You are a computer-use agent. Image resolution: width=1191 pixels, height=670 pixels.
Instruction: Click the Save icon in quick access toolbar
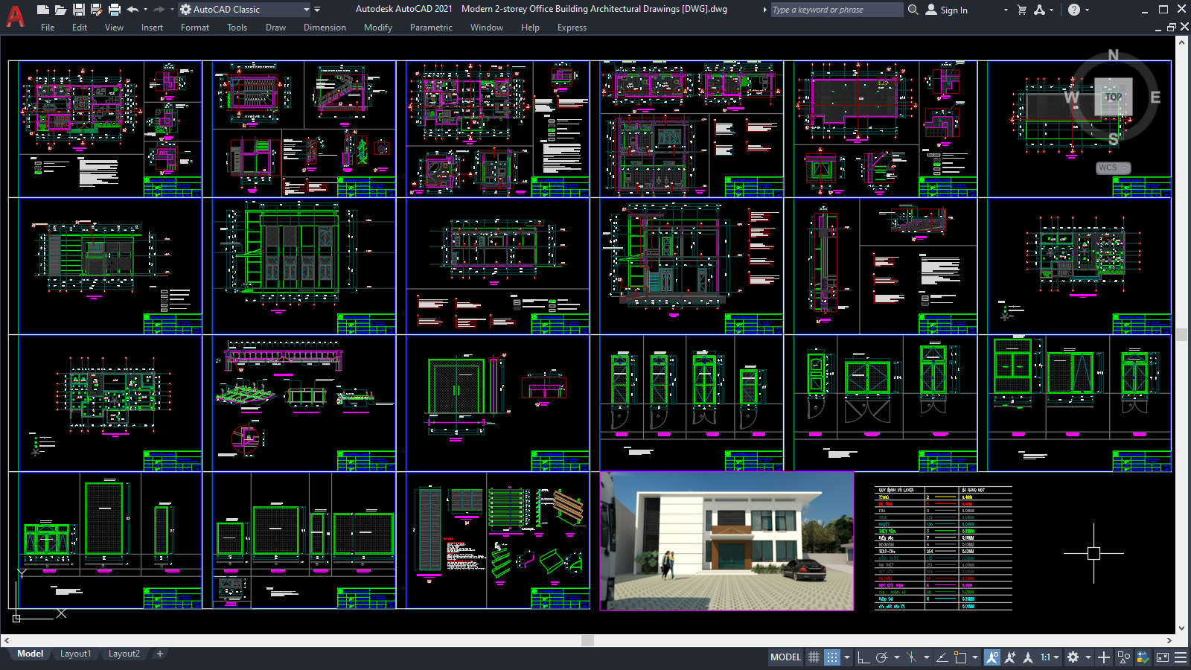[x=78, y=10]
